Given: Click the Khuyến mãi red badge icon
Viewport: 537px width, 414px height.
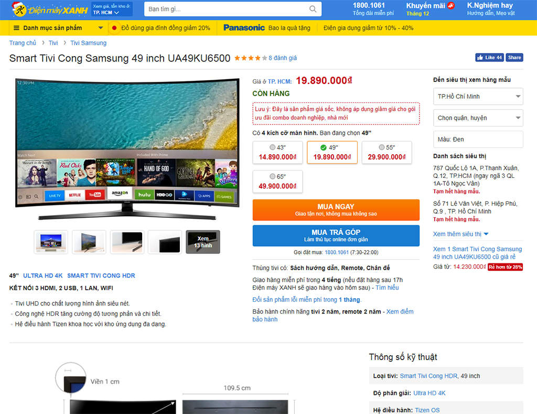Looking at the screenshot, I should pyautogui.click(x=451, y=5).
